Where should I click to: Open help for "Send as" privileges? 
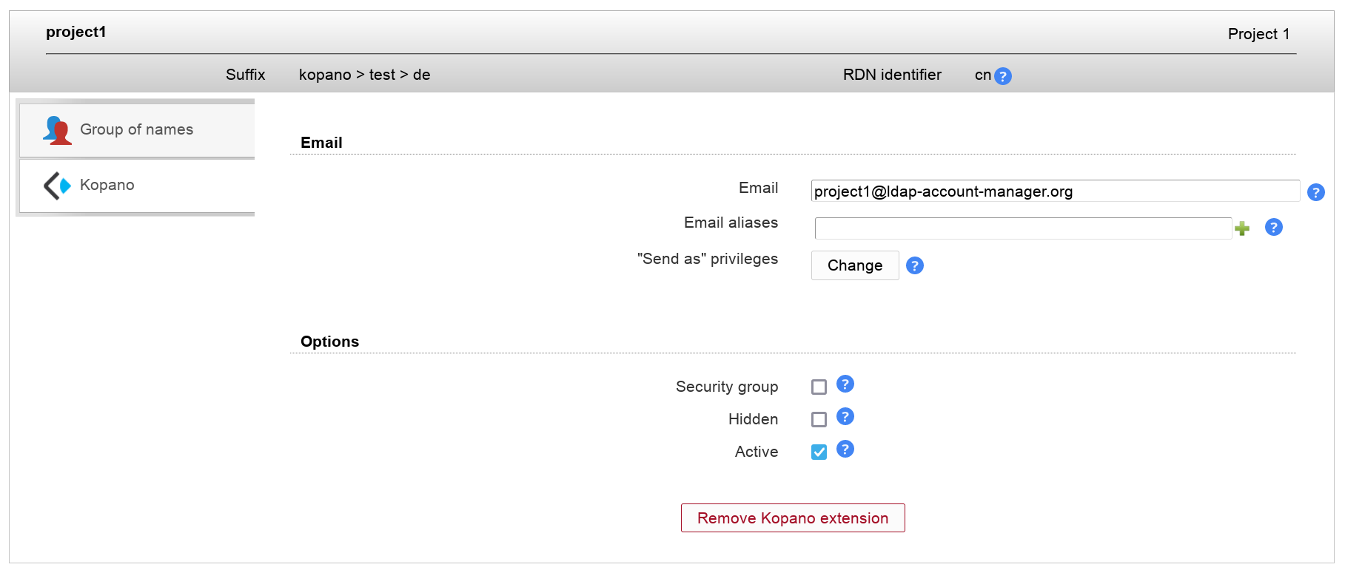pos(914,265)
